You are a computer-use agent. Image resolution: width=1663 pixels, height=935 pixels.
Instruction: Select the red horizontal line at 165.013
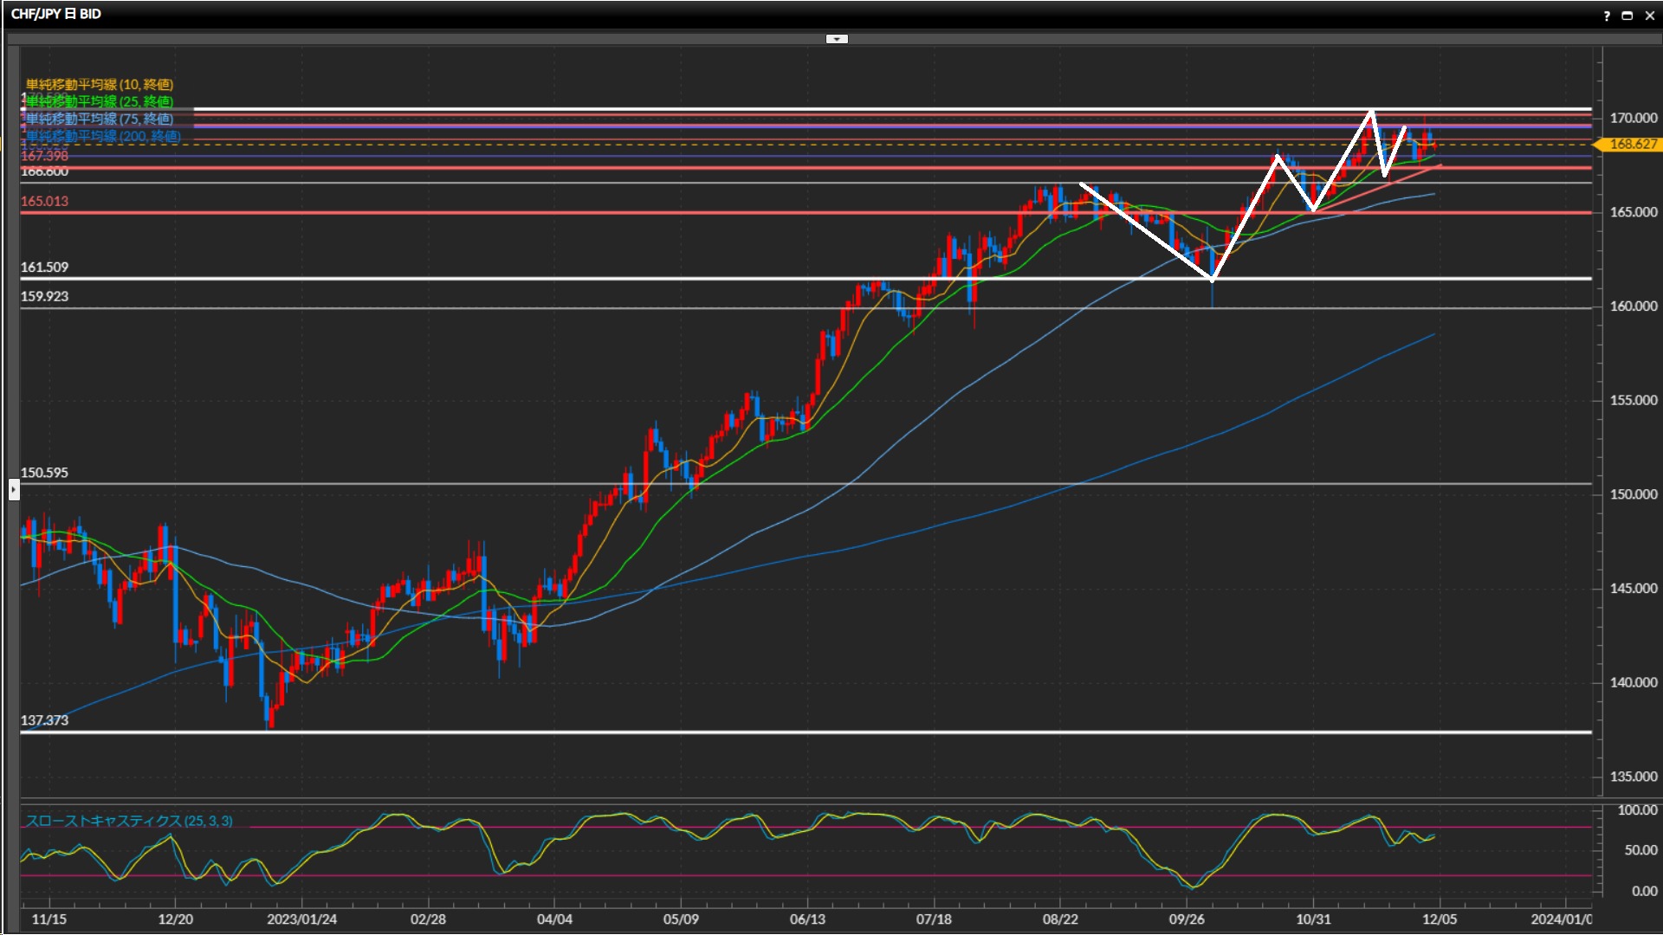click(520, 212)
